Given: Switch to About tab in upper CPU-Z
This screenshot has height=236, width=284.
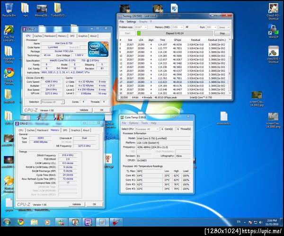Looking at the screenshot, I should 93,36.
